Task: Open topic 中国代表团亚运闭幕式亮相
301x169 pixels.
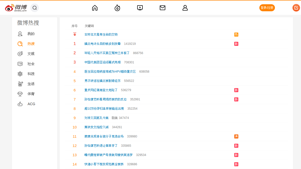Action: tap(103, 62)
